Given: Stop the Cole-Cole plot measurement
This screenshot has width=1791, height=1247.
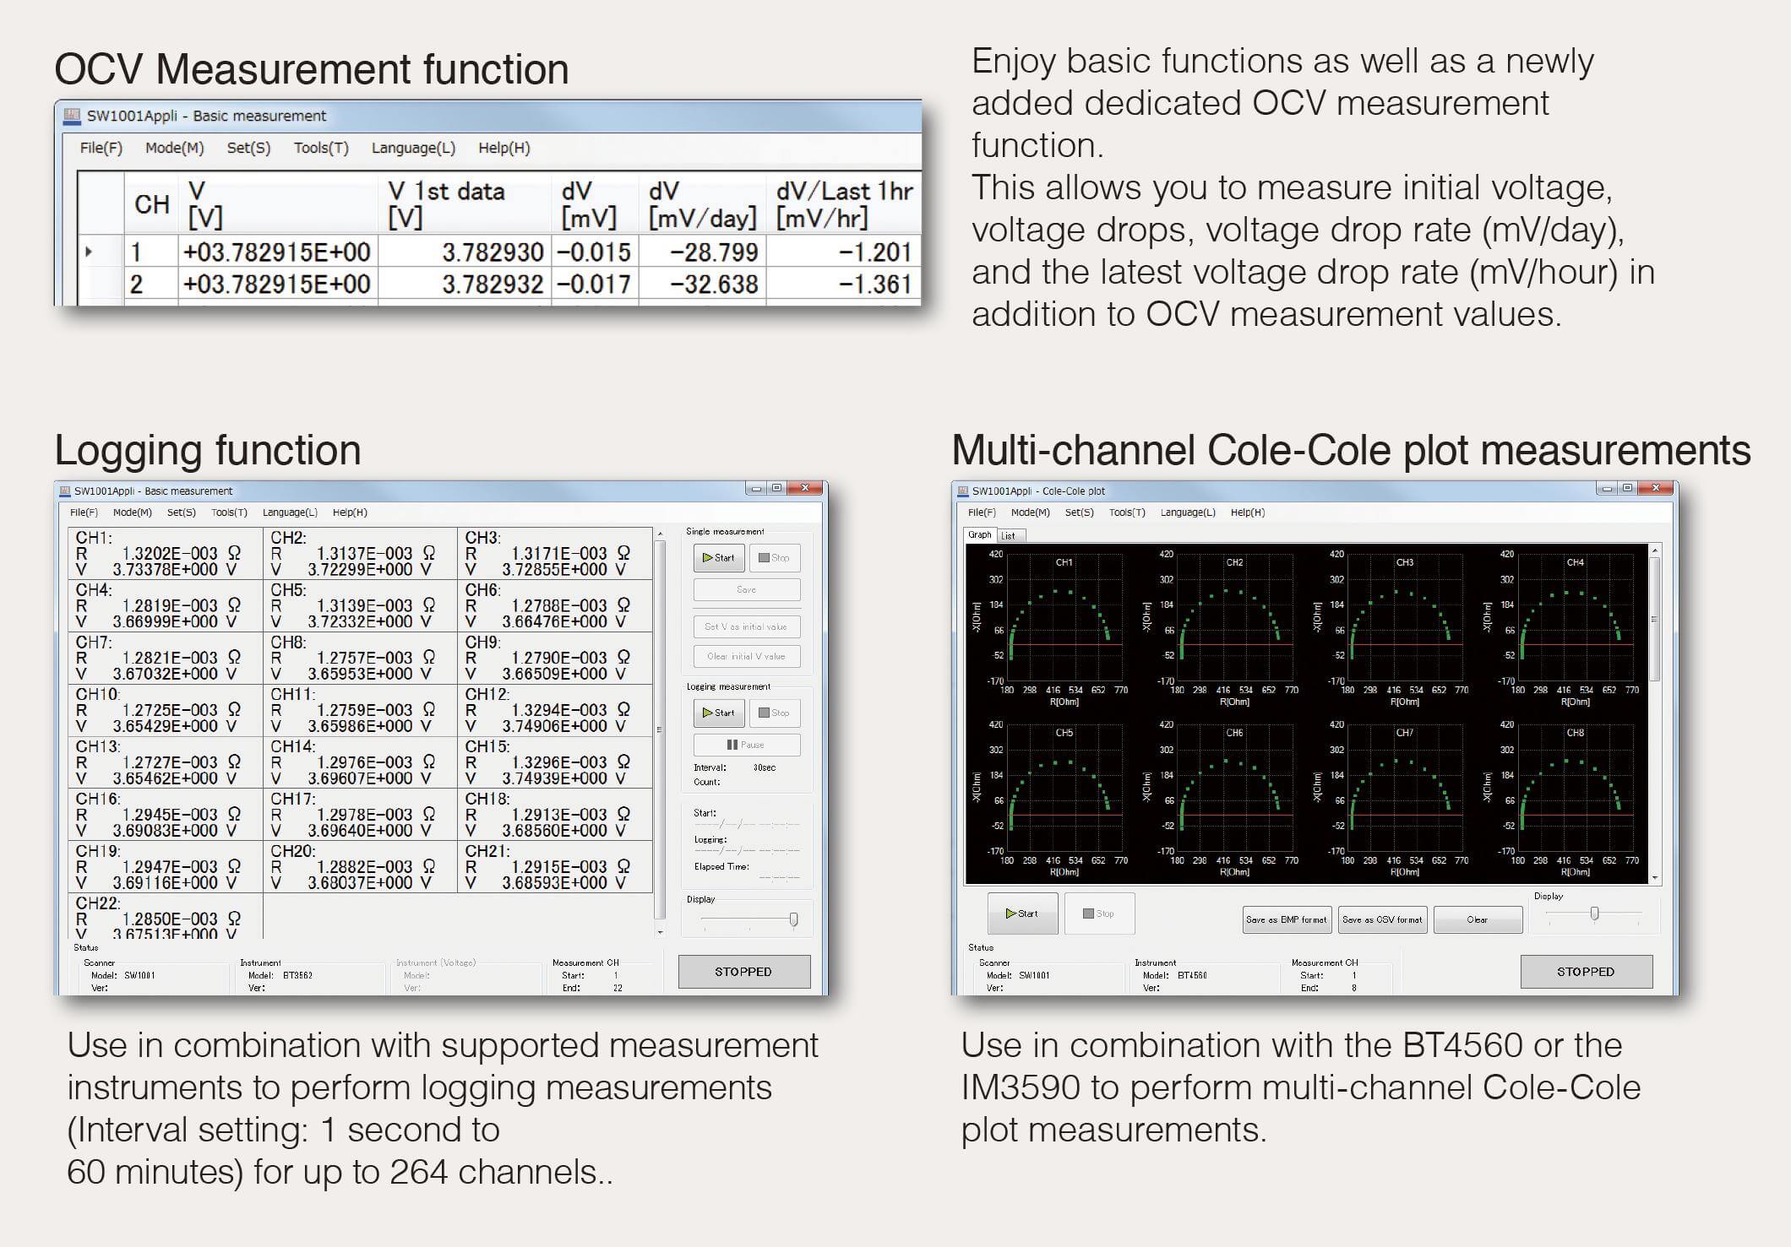Looking at the screenshot, I should pos(1098,914).
